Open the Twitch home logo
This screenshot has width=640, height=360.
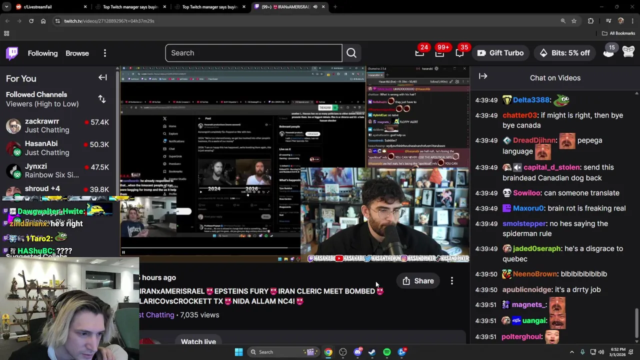[x=12, y=53]
